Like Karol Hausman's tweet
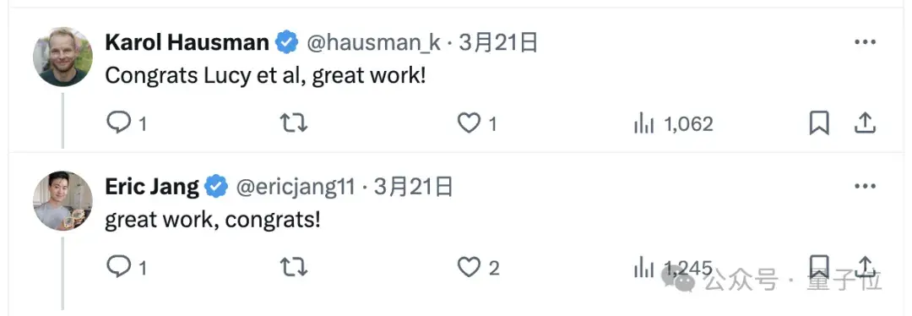 468,123
